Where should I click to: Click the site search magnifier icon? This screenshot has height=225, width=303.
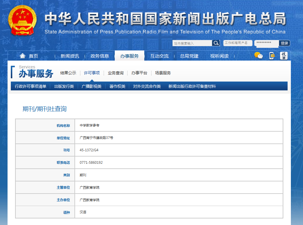pyautogui.click(x=216, y=43)
